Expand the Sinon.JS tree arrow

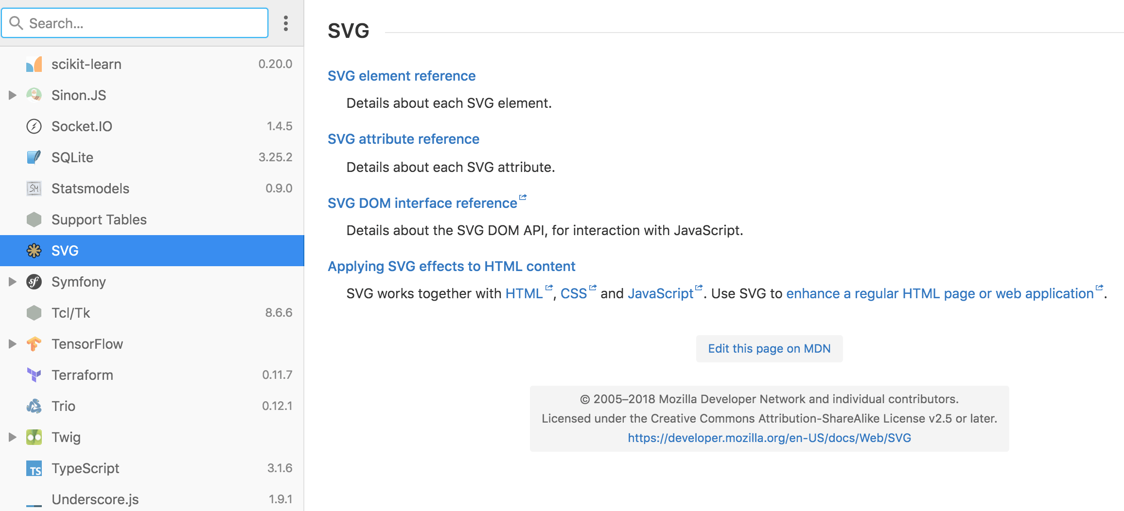coord(13,95)
